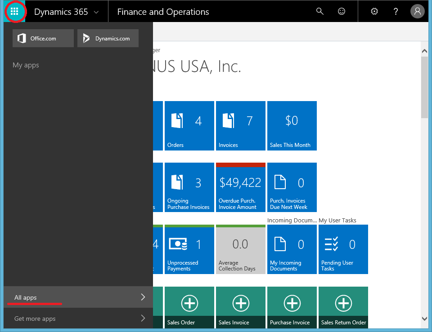The width and height of the screenshot is (432, 332).
Task: Click the My User Tasks heading
Action: [x=337, y=220]
